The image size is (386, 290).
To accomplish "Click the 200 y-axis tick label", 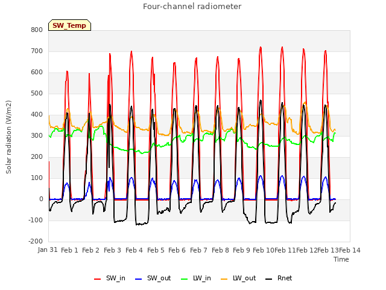I will pos(37,157).
